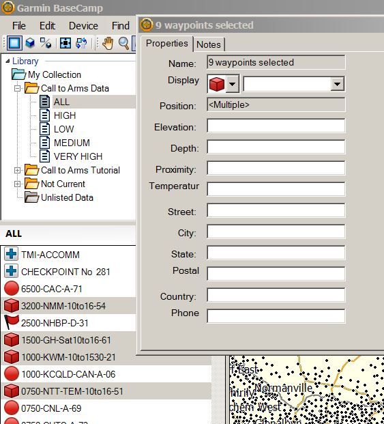Click the LOW list document icon
This screenshot has width=384, height=424.
point(45,129)
